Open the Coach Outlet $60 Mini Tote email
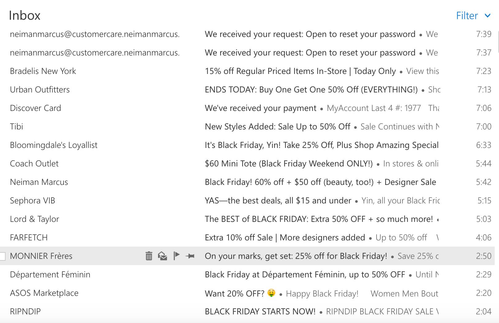This screenshot has height=323, width=499. tap(289, 164)
